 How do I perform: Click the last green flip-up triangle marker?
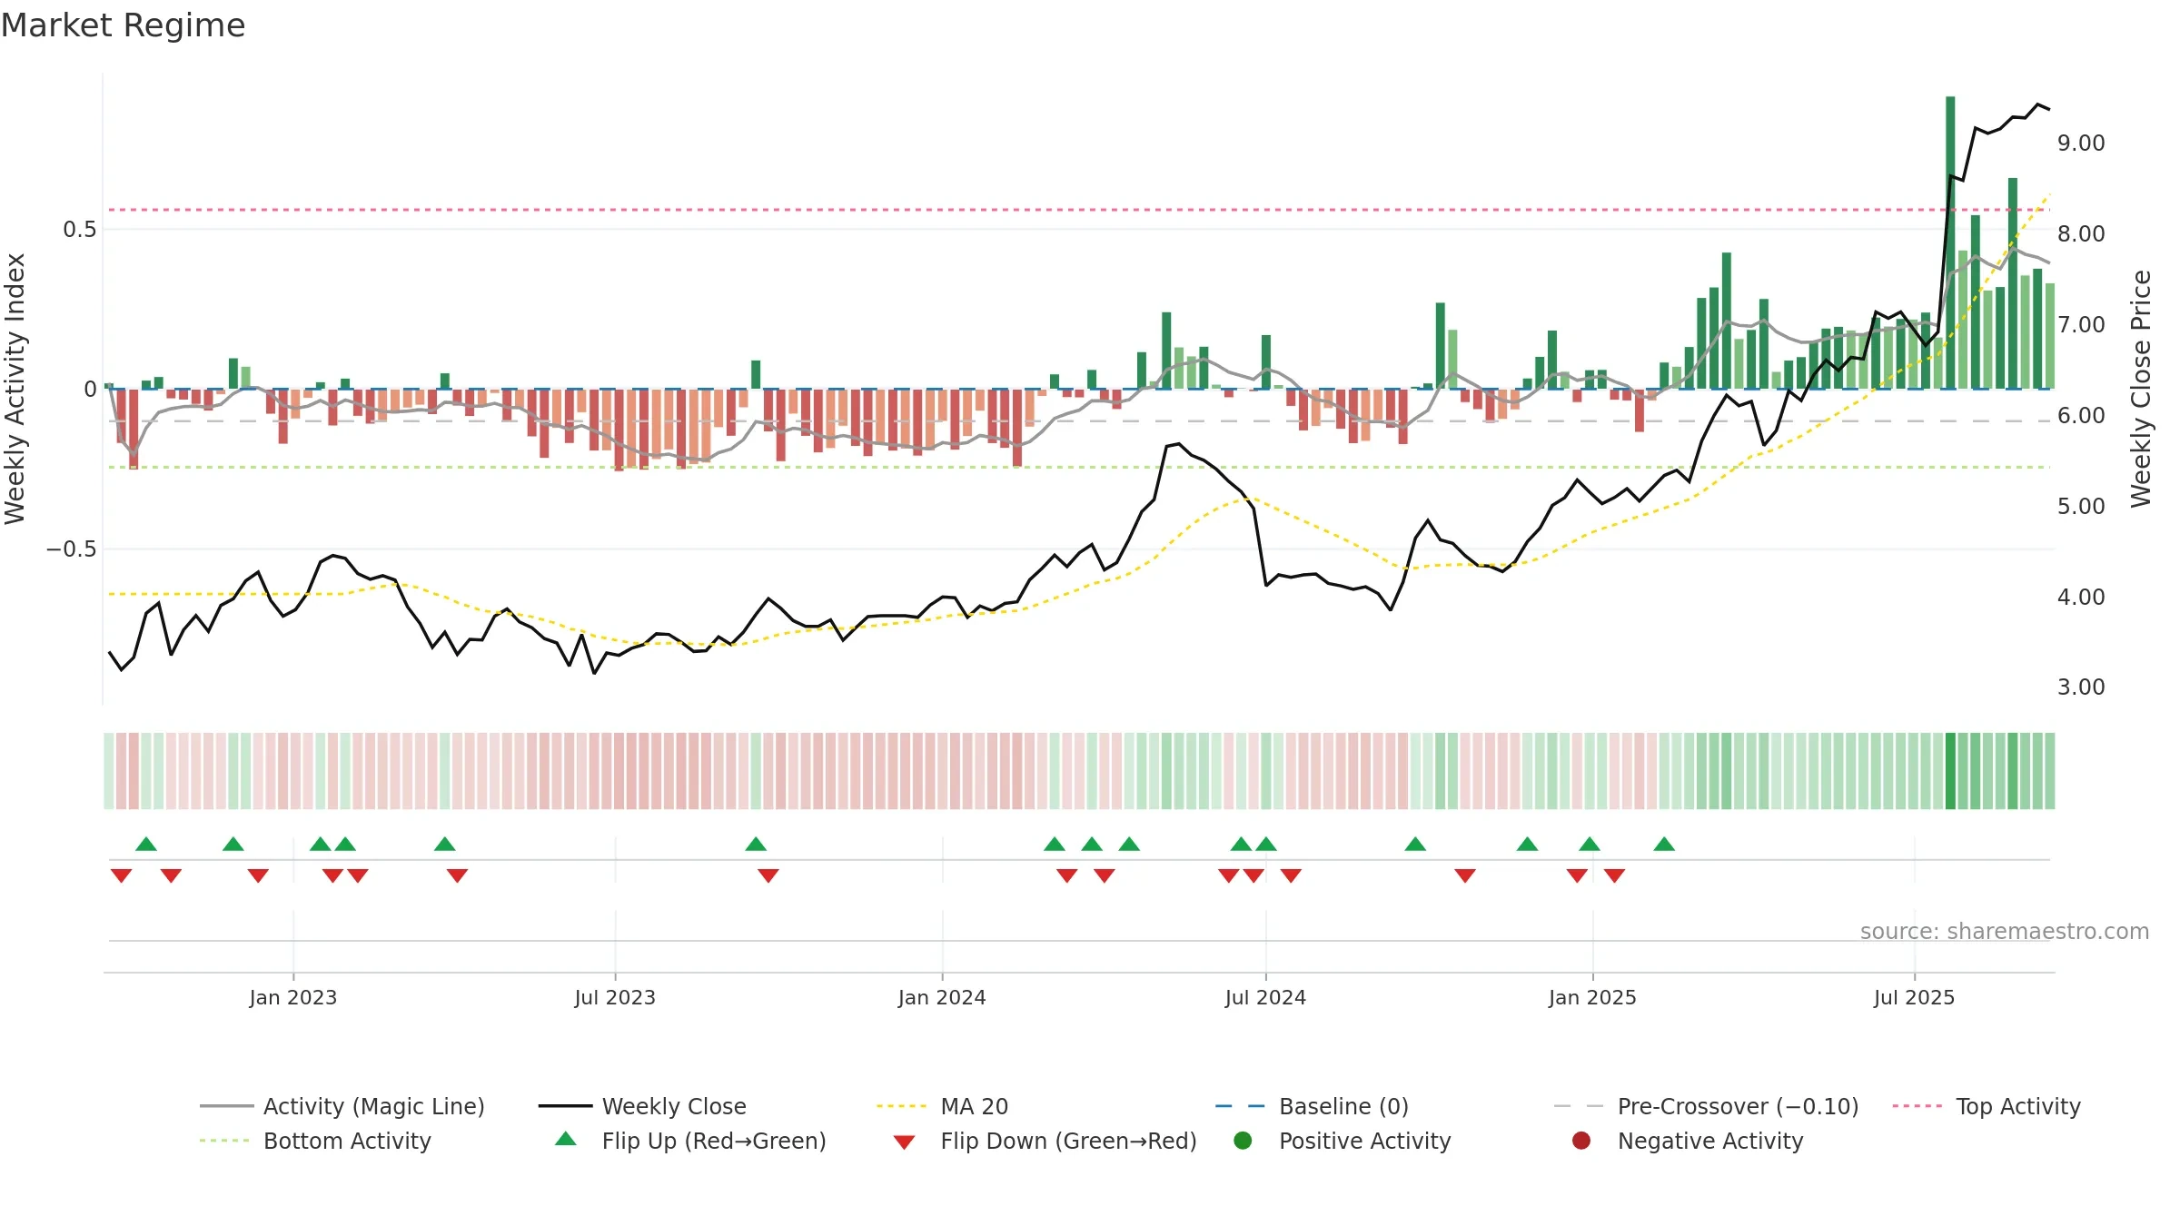pos(1664,845)
